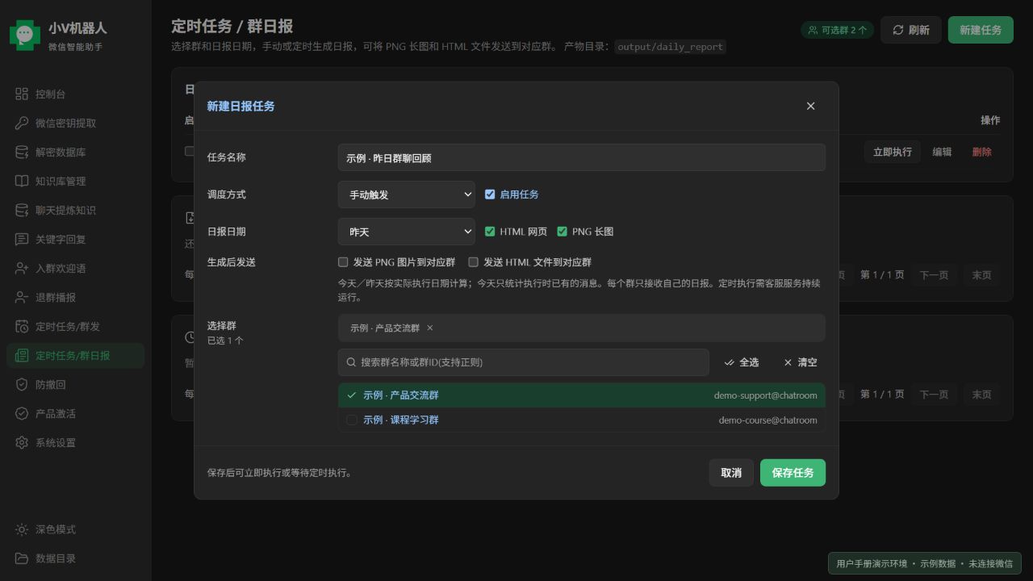The height and width of the screenshot is (581, 1033).
Task: Open 微信密钥提取 key icon
Action: click(22, 123)
